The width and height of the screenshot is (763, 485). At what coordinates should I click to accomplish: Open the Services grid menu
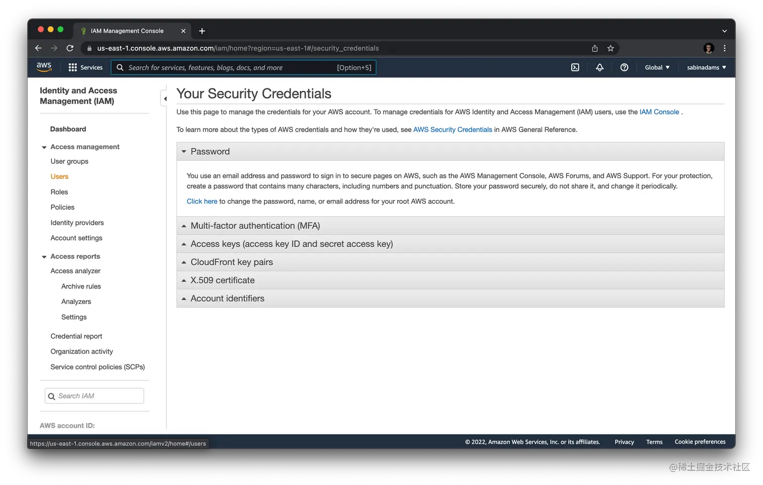click(x=85, y=67)
